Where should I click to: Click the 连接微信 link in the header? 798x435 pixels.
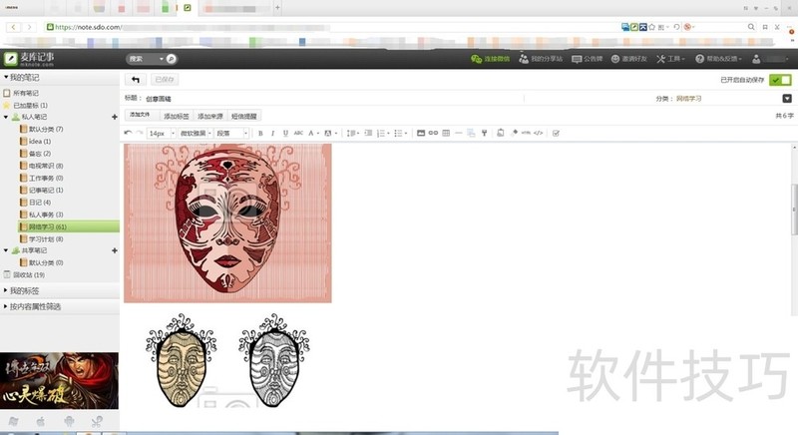(x=490, y=59)
